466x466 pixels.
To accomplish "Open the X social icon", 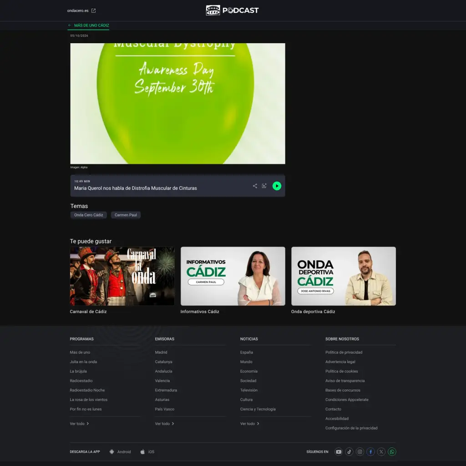I will [381, 452].
